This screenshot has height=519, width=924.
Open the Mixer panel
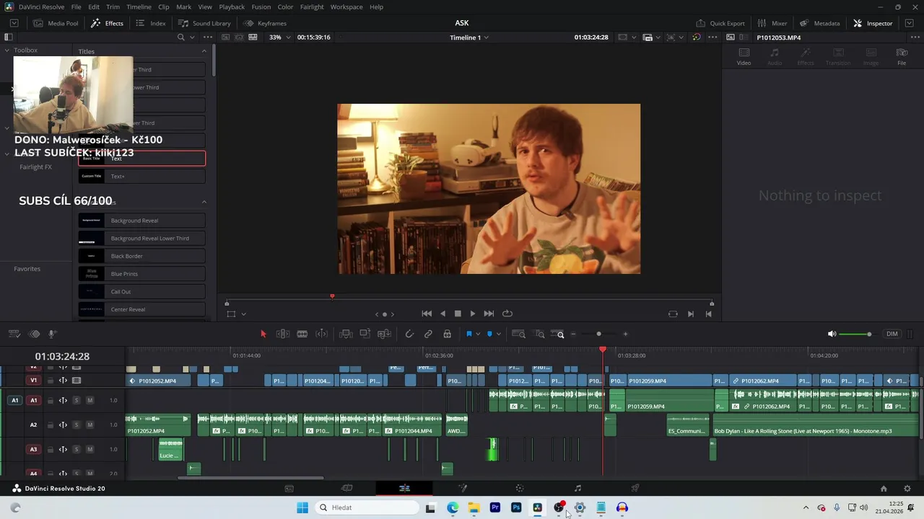772,23
